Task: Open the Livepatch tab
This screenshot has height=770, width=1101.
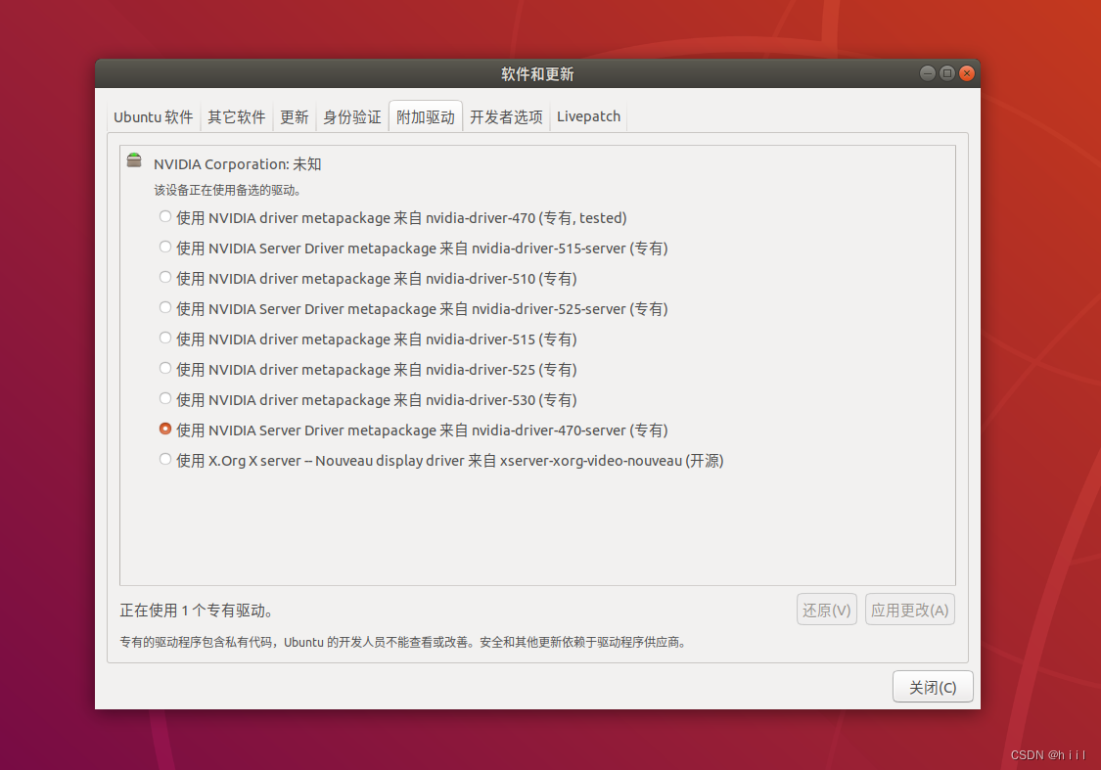Action: coord(588,117)
